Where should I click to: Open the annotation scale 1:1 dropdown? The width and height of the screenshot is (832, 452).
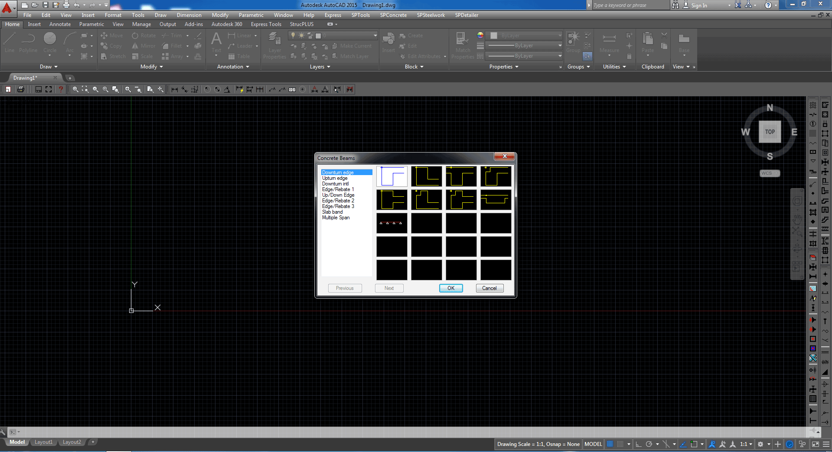[746, 444]
